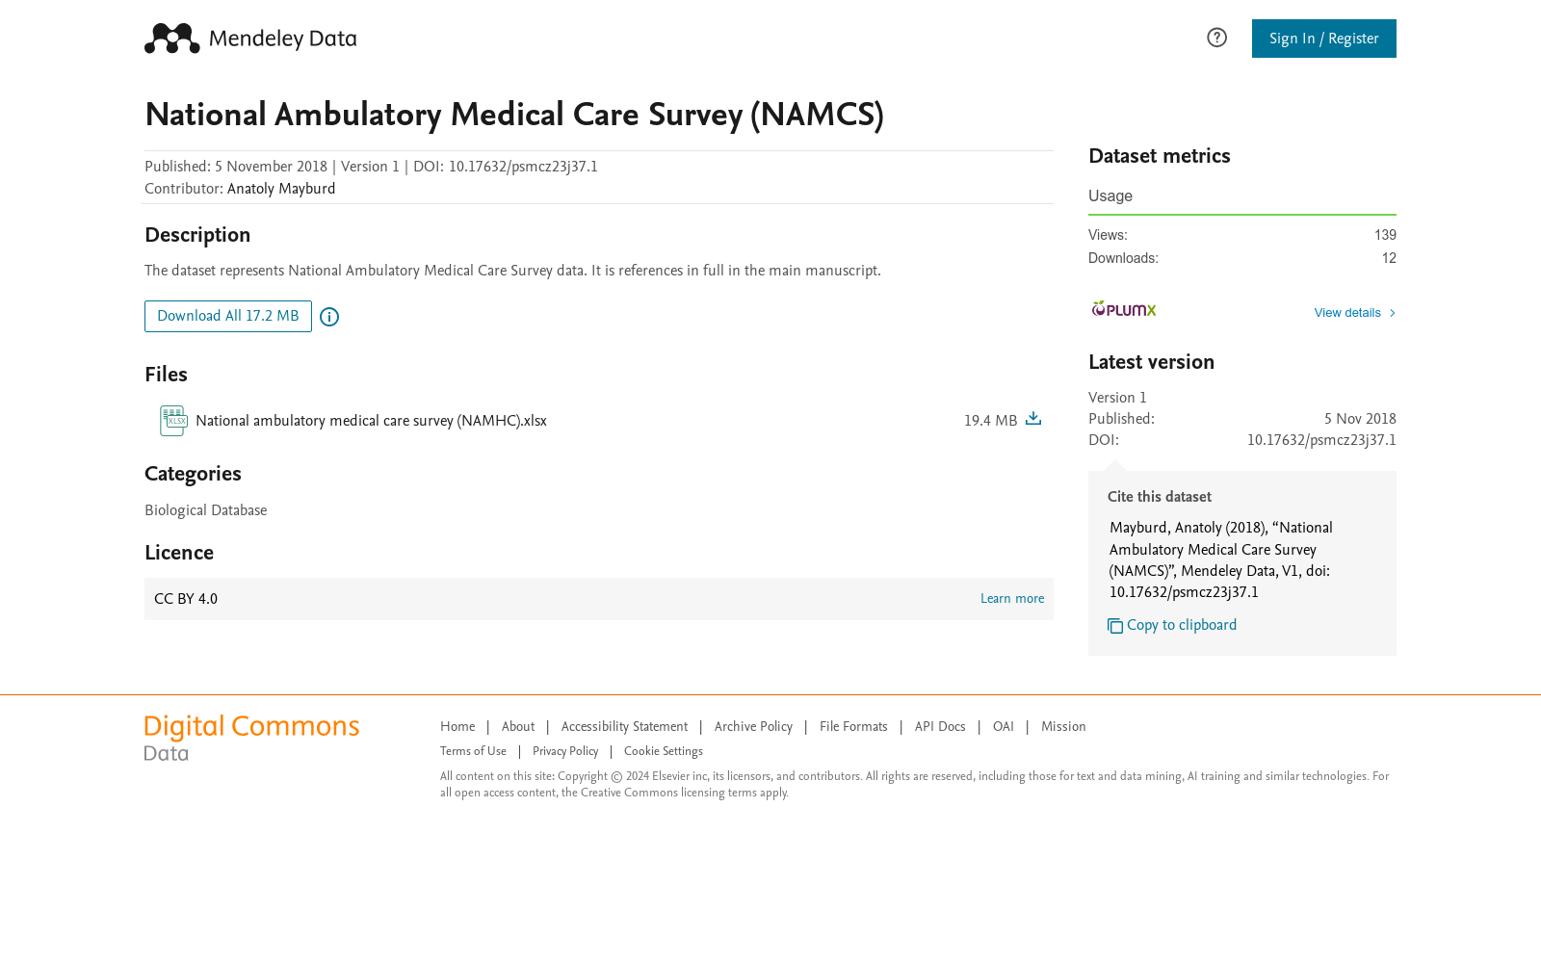
Task: Expand View details chevron for PlumX metrics
Action: click(1392, 313)
